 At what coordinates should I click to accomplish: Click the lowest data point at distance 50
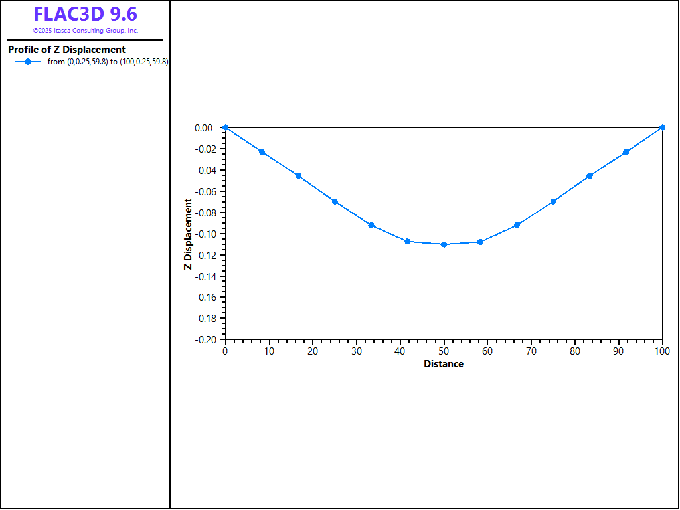coord(444,244)
